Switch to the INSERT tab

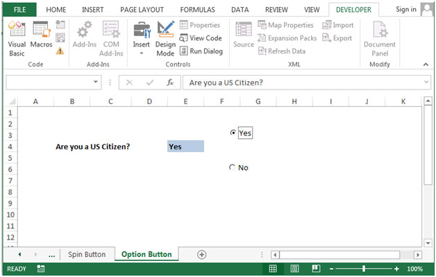click(x=92, y=10)
